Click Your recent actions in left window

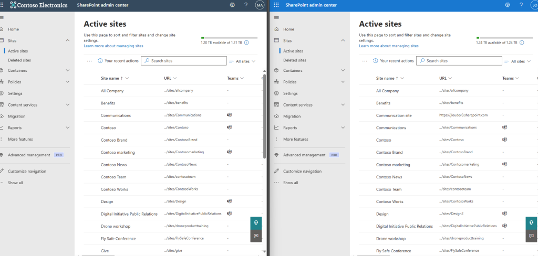[x=118, y=61]
